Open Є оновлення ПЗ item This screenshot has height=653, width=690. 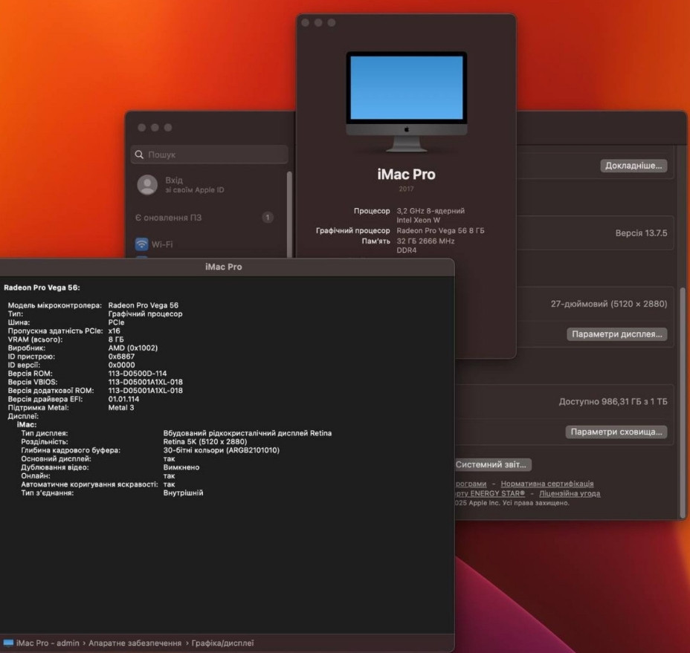(x=169, y=218)
